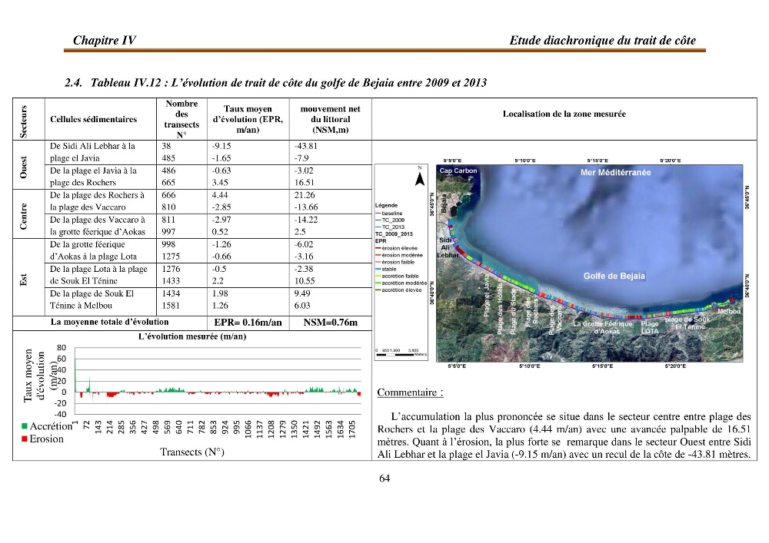Image resolution: width=769 pixels, height=543 pixels.
Task: Select the red 'érosion élevée' legend swatch
Action: point(378,248)
